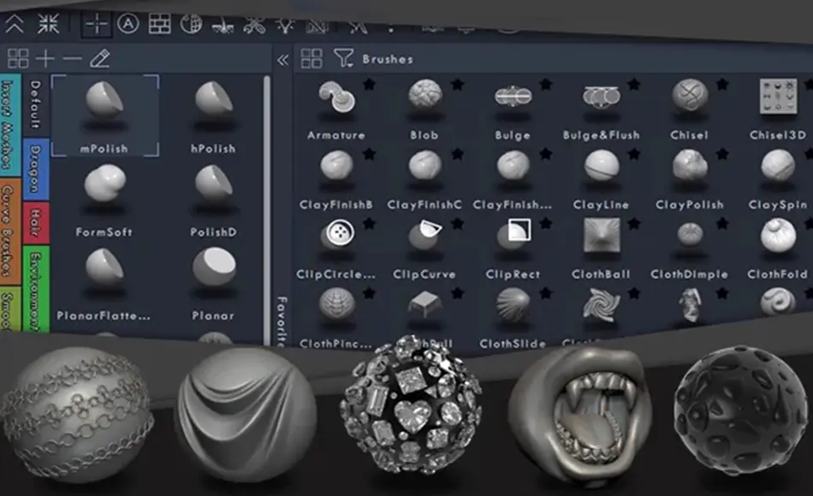The height and width of the screenshot is (496, 813).
Task: Pick the ClipCircle brush
Action: (x=336, y=249)
